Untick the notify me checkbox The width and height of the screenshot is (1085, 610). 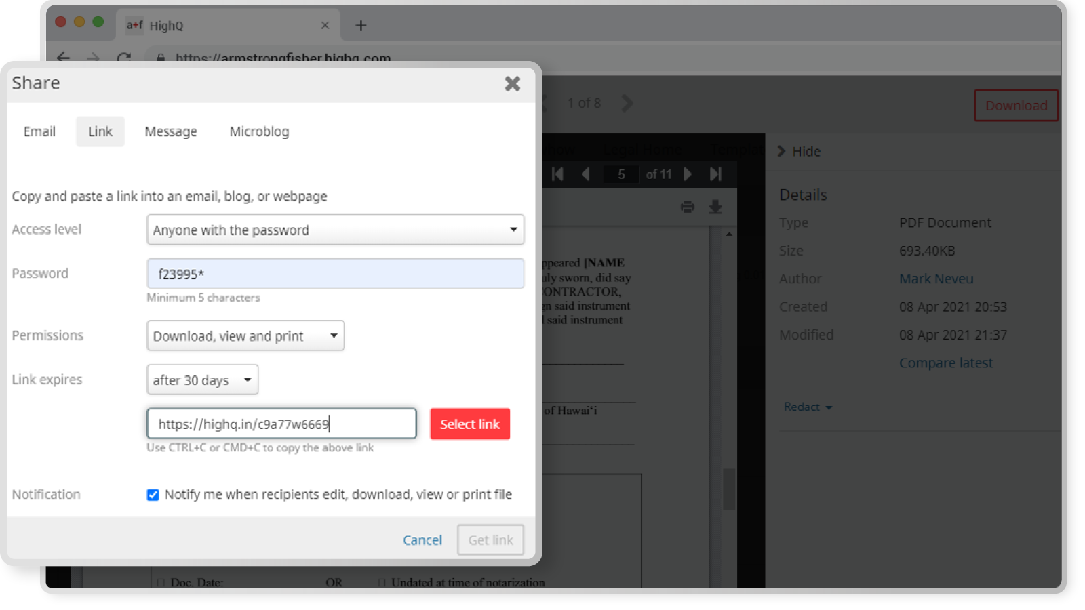coord(153,495)
